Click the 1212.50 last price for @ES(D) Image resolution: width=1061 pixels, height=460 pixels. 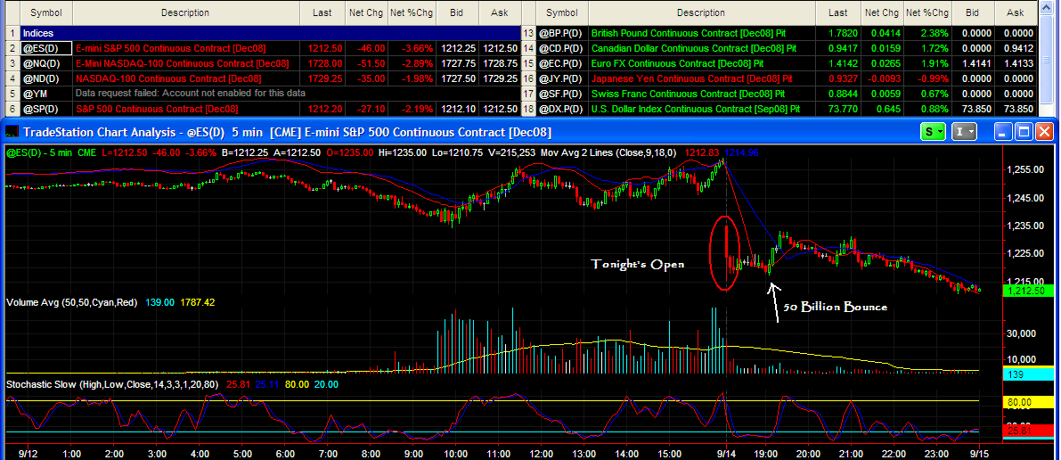322,48
